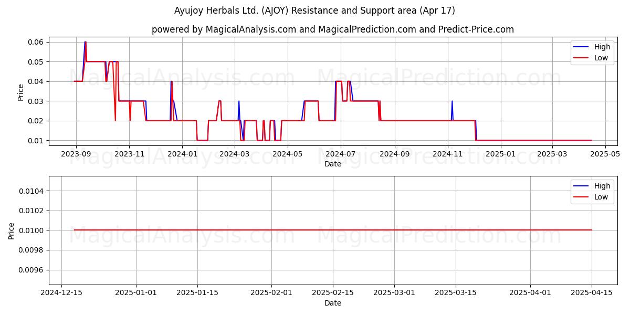Click the 2025-02-15 x-axis tick label

pyautogui.click(x=333, y=293)
